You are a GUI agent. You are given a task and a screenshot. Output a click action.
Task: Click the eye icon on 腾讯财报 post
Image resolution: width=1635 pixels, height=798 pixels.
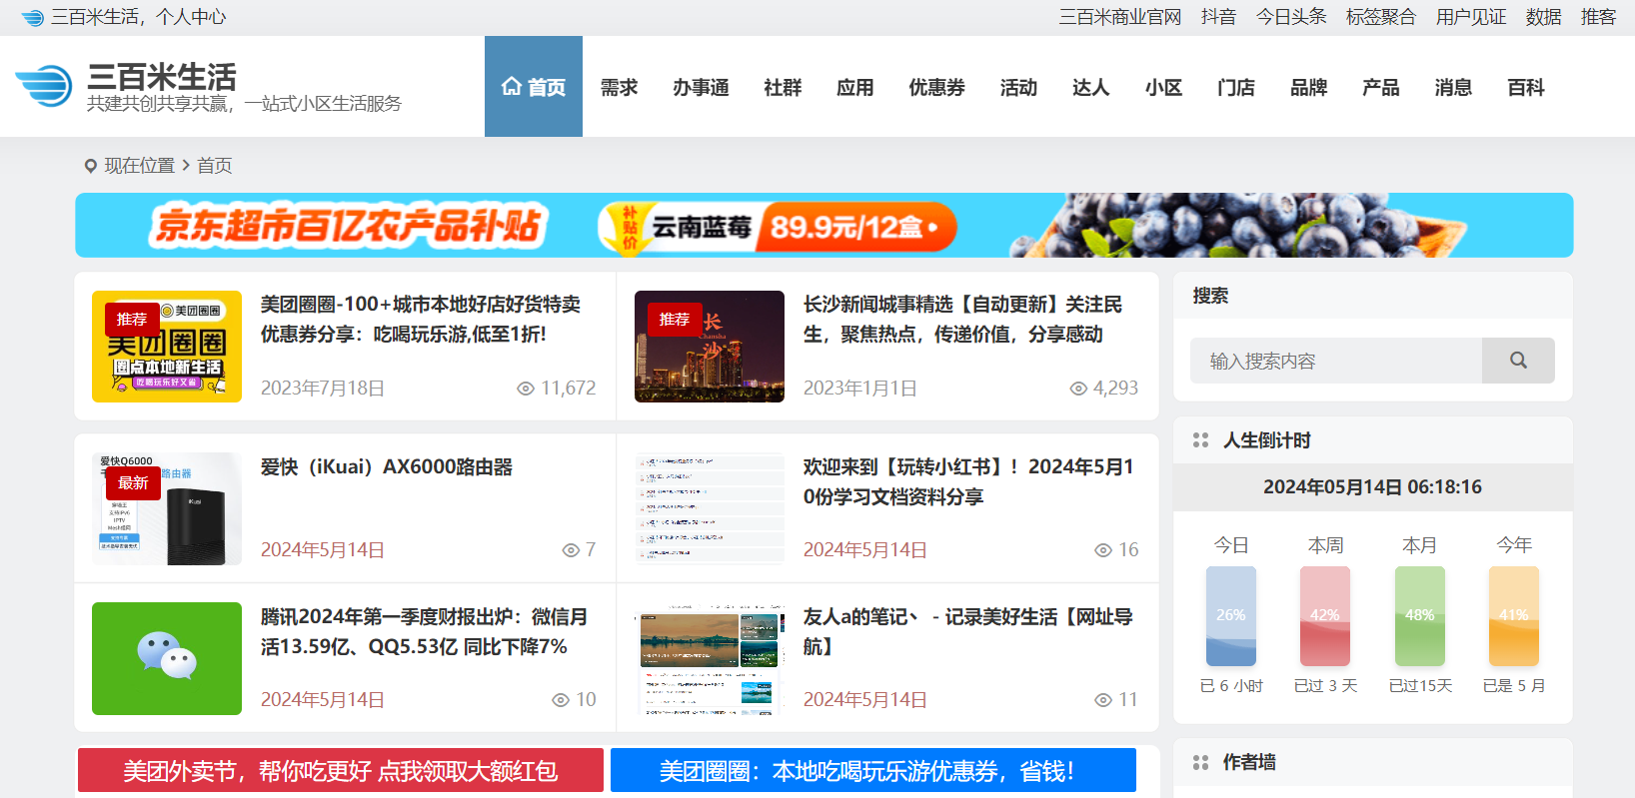click(x=561, y=700)
